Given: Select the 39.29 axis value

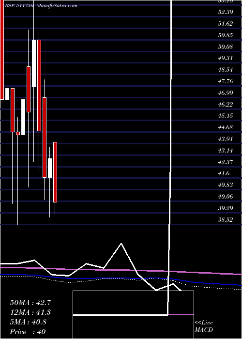Looking at the screenshot, I should pos(226,208).
